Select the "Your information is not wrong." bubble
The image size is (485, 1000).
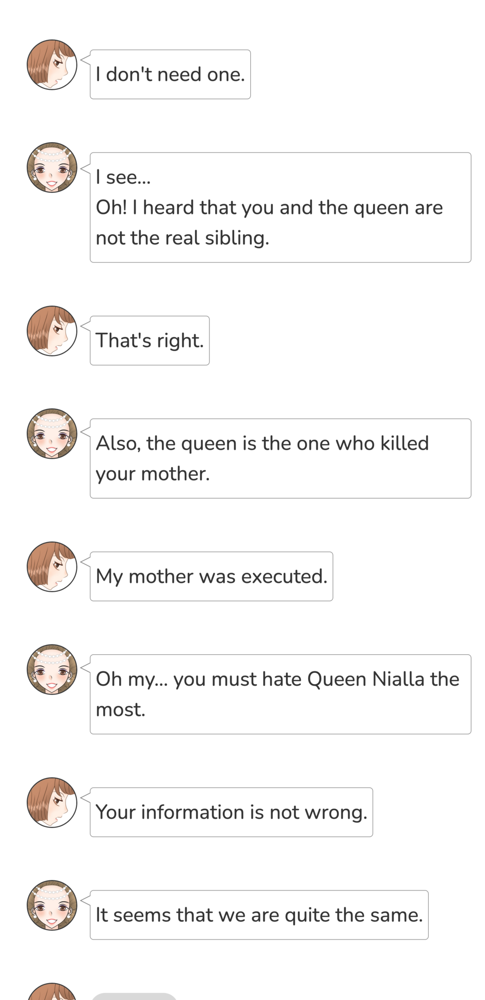pos(231,812)
